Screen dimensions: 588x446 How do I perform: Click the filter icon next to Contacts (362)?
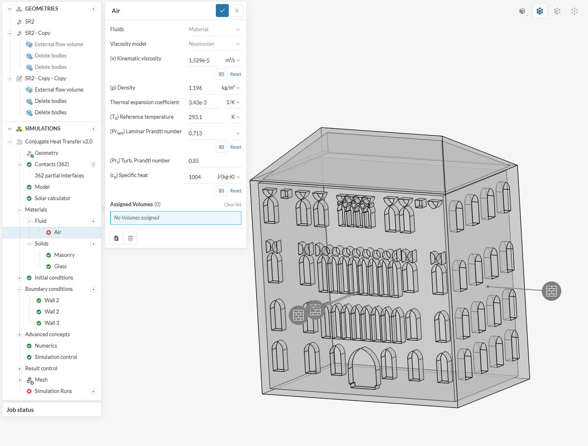point(93,164)
